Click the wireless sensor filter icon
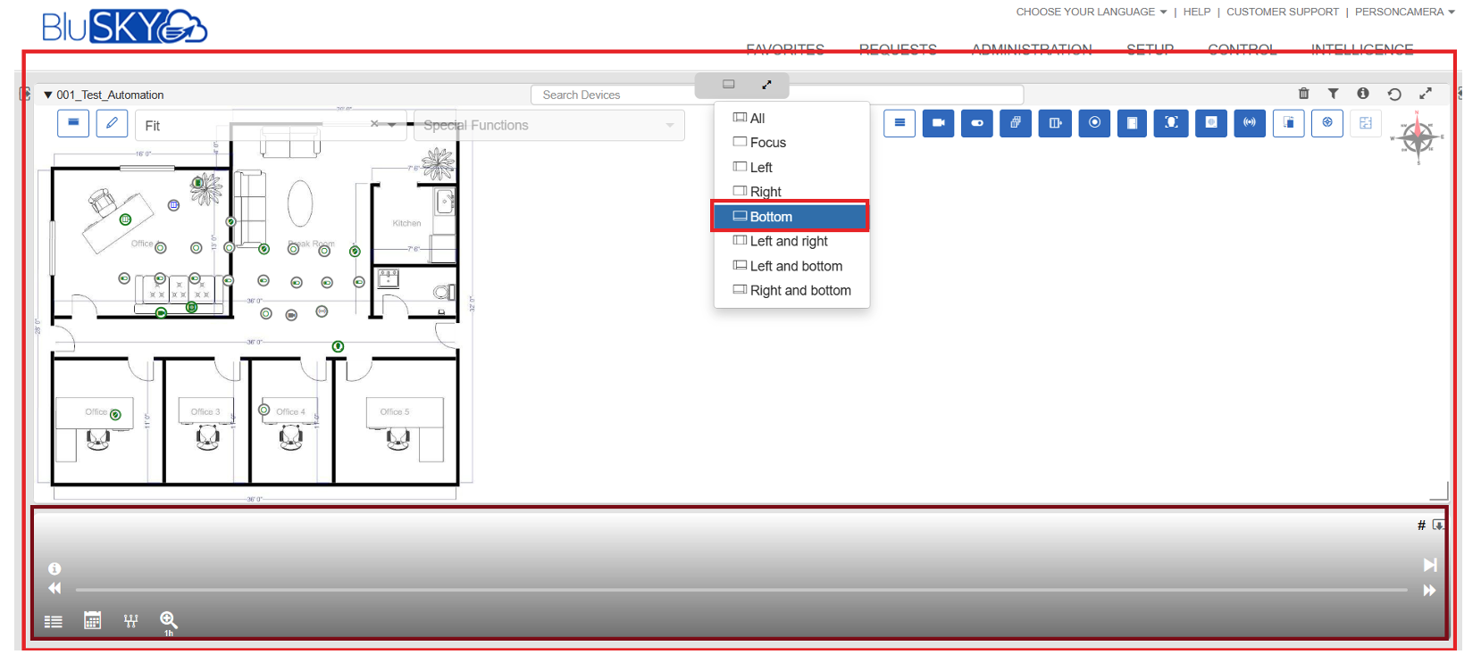Image resolution: width=1481 pixels, height=671 pixels. tap(1250, 123)
